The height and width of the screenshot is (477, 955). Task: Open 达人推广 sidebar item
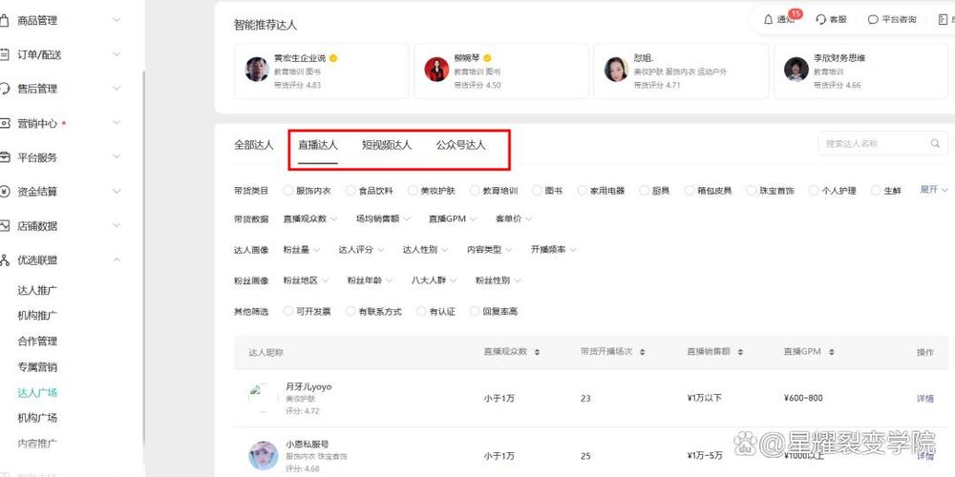tap(37, 290)
